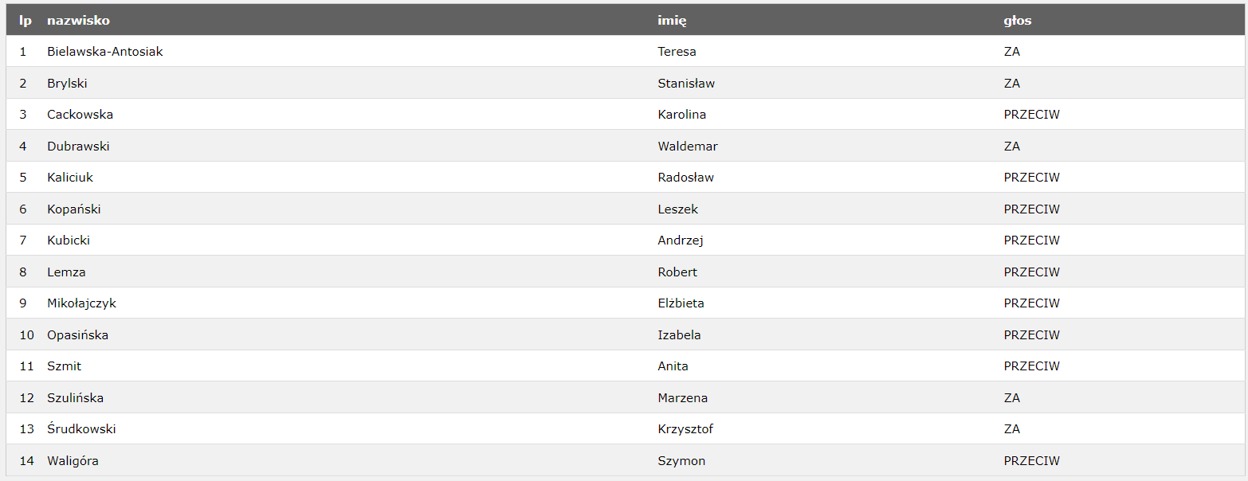Click the first name Szymon
The image size is (1248, 481).
pyautogui.click(x=681, y=460)
